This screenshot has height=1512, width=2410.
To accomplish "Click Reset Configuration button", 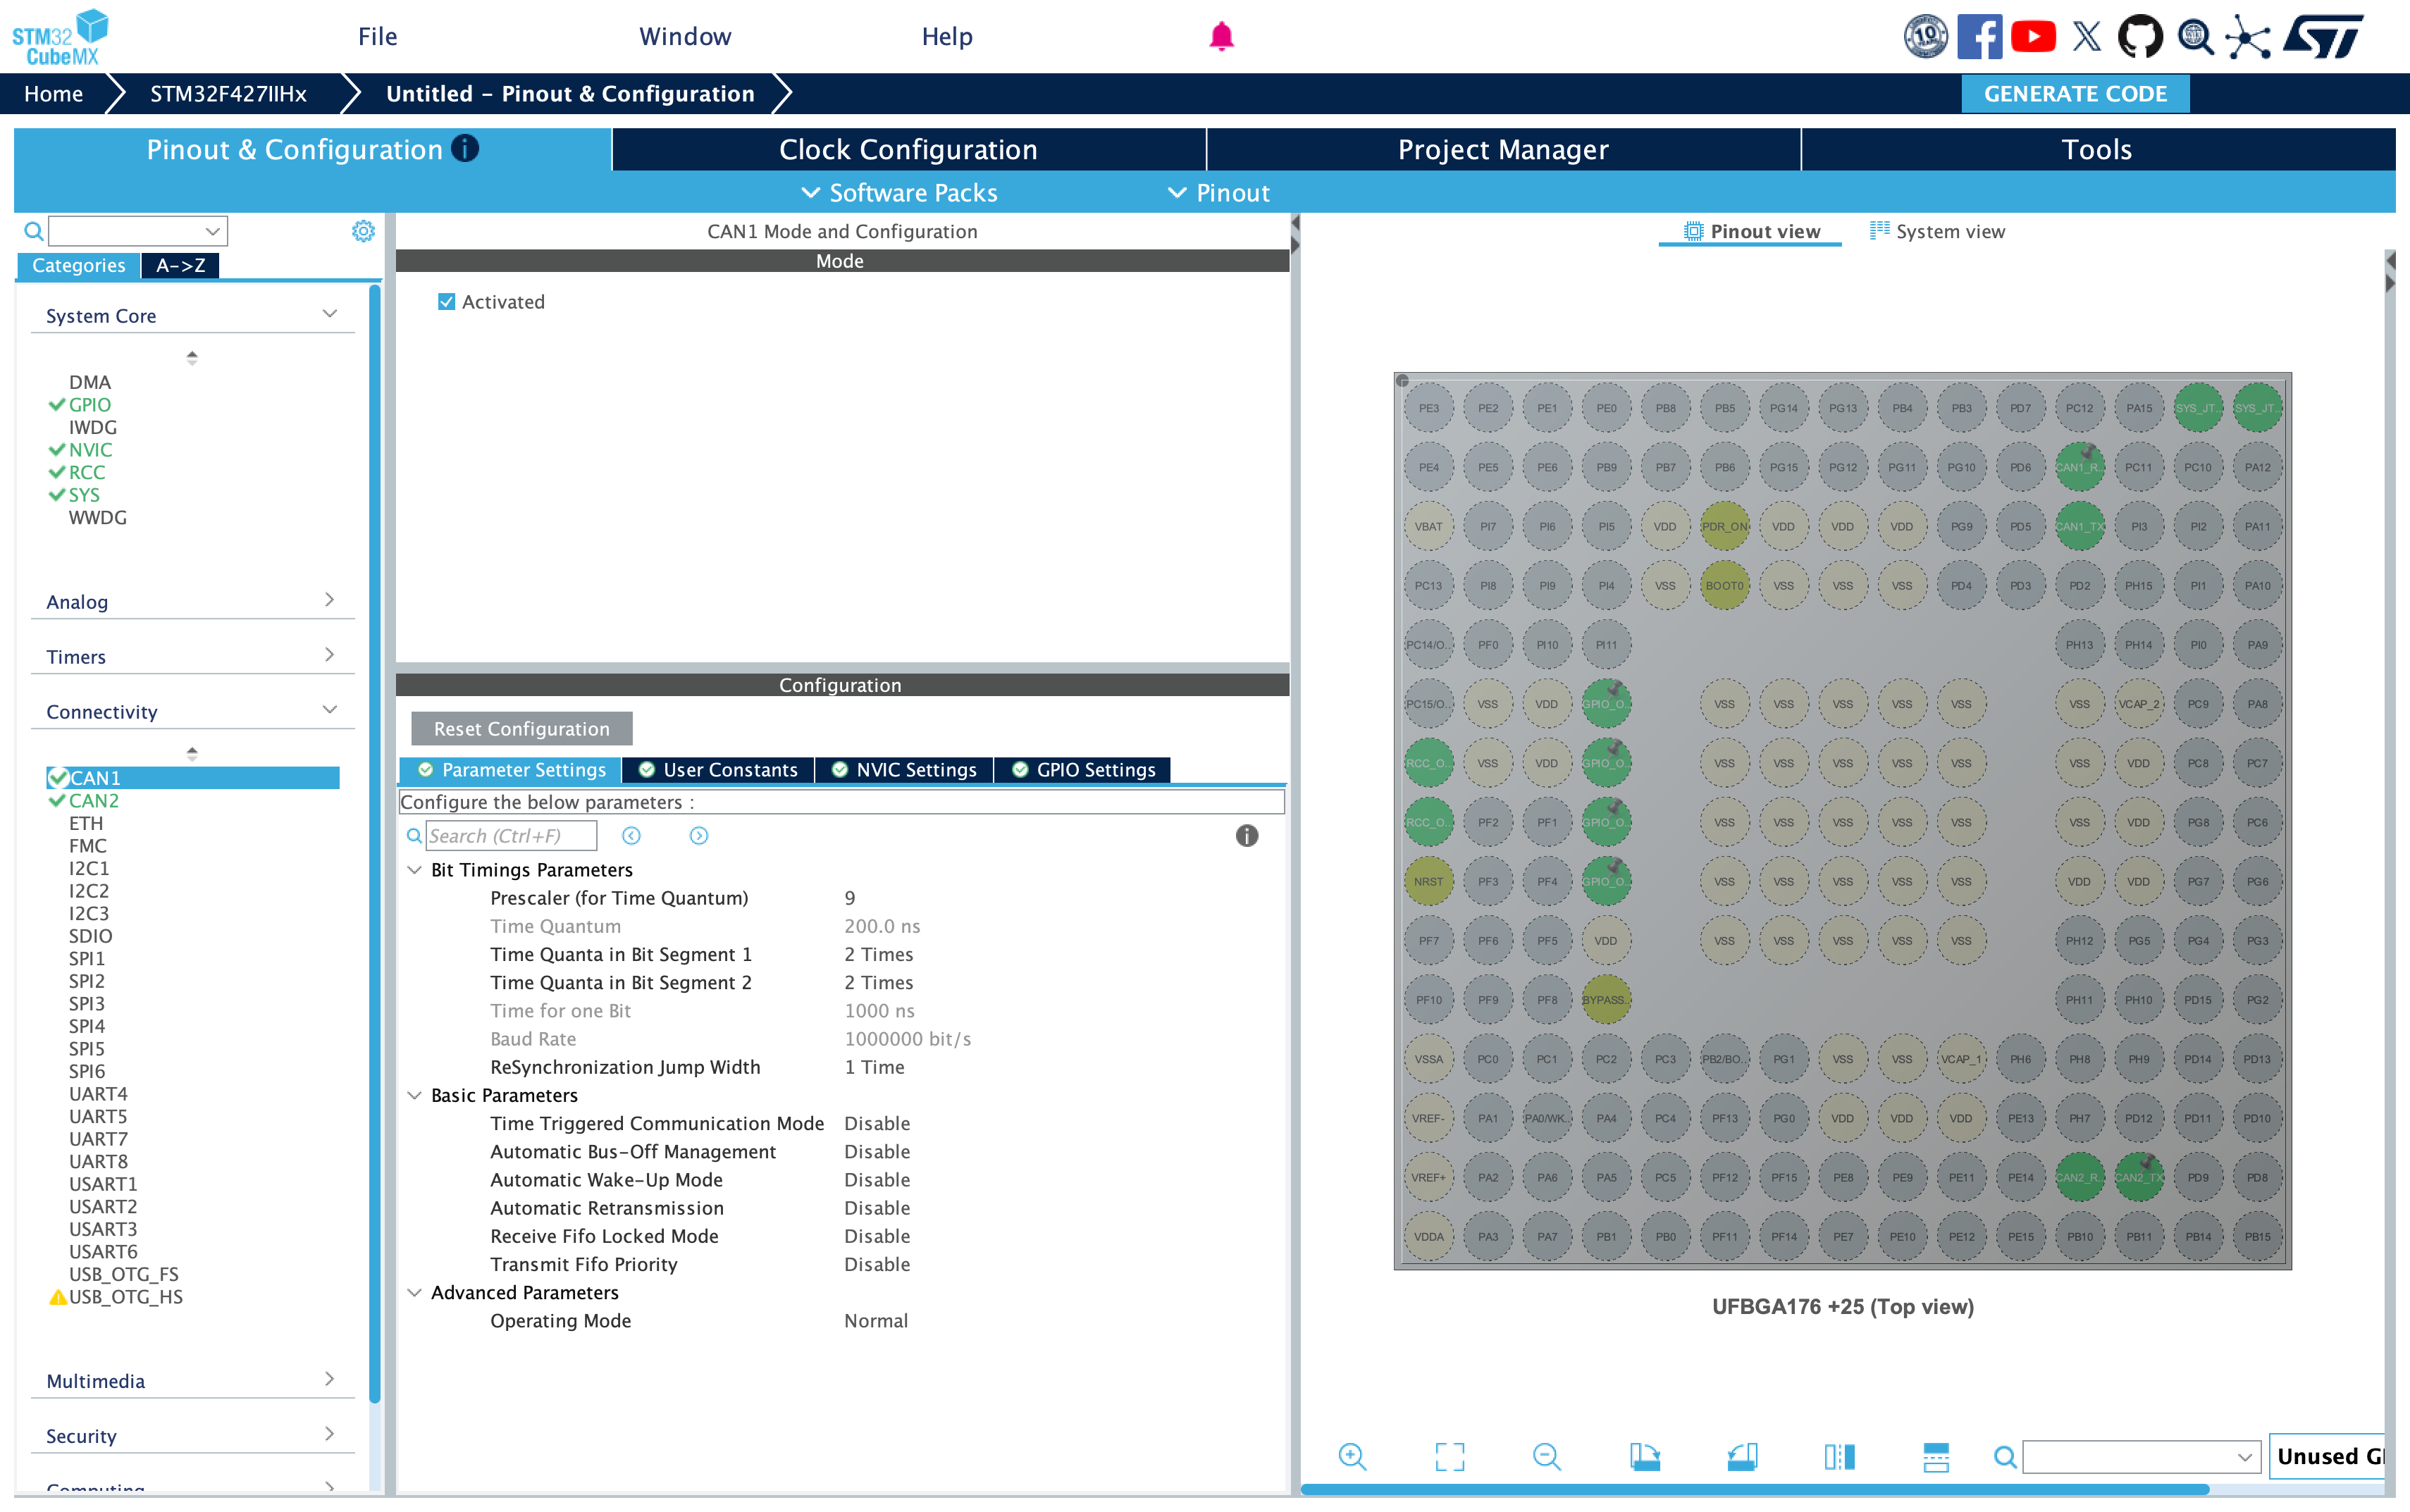I will [x=521, y=728].
